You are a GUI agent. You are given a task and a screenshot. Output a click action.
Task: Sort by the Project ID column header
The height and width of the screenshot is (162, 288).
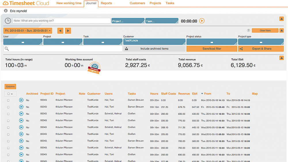click(x=47, y=94)
